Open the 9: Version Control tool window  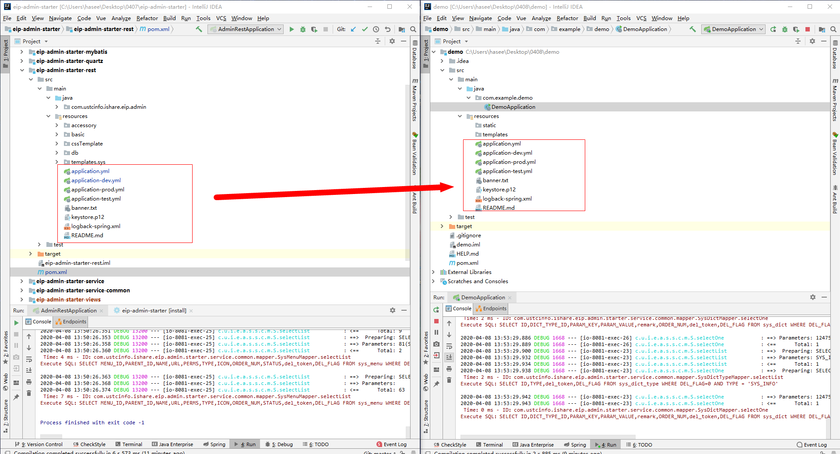click(x=39, y=444)
